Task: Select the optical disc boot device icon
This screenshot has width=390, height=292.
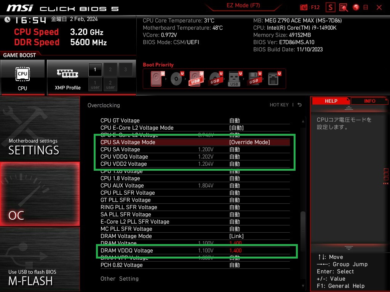Action: tap(177, 79)
